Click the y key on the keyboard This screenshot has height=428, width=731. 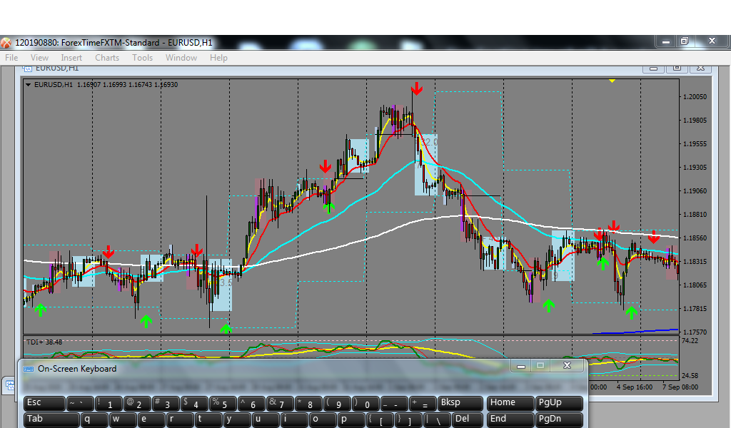[x=237, y=419]
